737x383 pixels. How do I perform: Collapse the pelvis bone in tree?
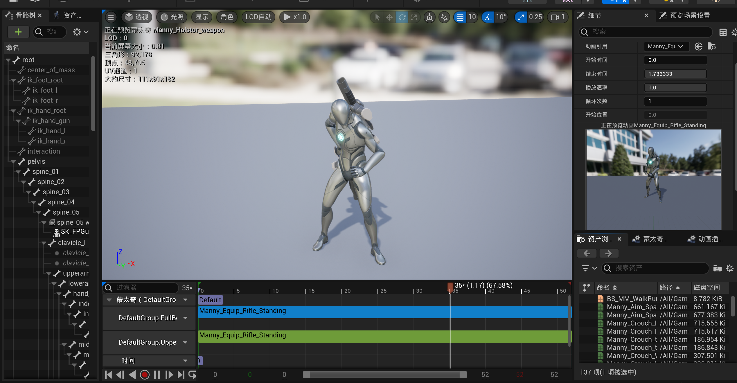13,162
